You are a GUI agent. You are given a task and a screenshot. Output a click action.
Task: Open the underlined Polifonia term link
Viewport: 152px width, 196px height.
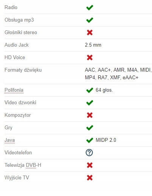point(14,90)
